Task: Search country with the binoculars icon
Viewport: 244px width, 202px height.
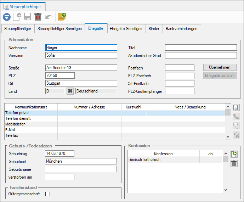Action: (x=70, y=91)
